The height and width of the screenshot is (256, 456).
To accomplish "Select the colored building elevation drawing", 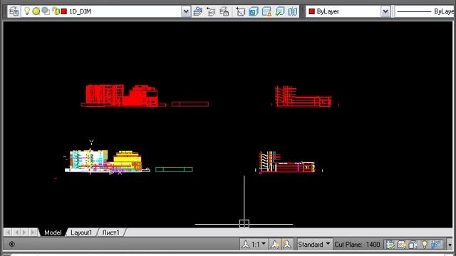I will click(107, 161).
